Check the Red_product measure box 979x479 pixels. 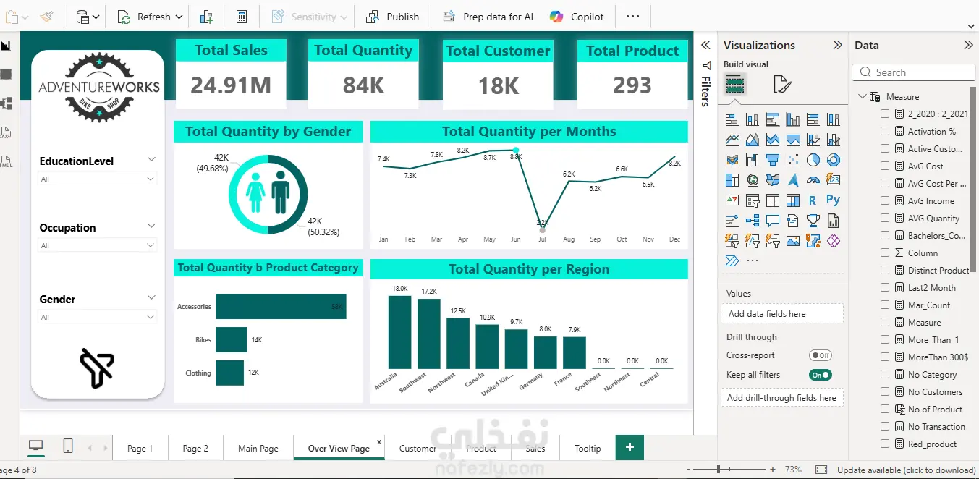click(885, 444)
